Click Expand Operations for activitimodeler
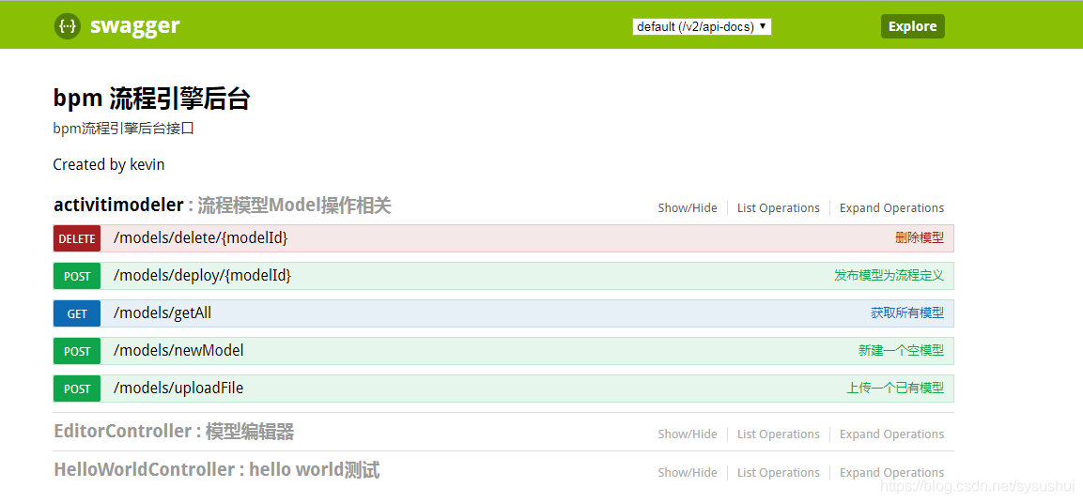Screen dimensions: 1083x503 (x=891, y=207)
